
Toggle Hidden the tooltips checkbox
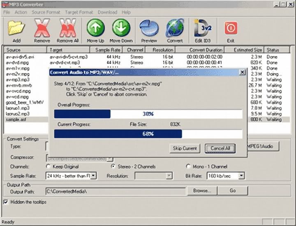pyautogui.click(x=6, y=202)
